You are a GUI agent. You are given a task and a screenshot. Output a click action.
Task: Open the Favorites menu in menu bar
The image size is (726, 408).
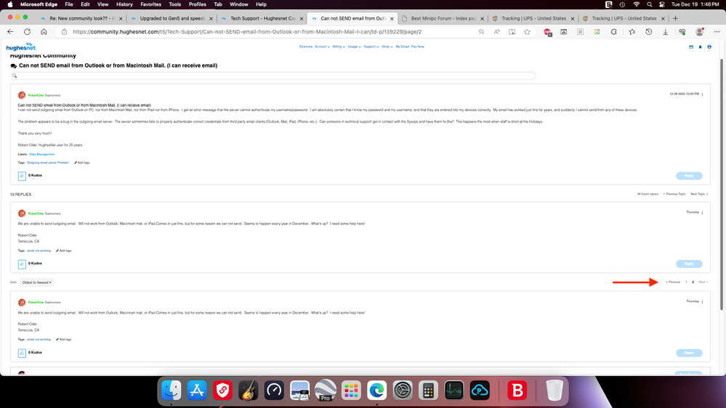pyautogui.click(x=150, y=4)
